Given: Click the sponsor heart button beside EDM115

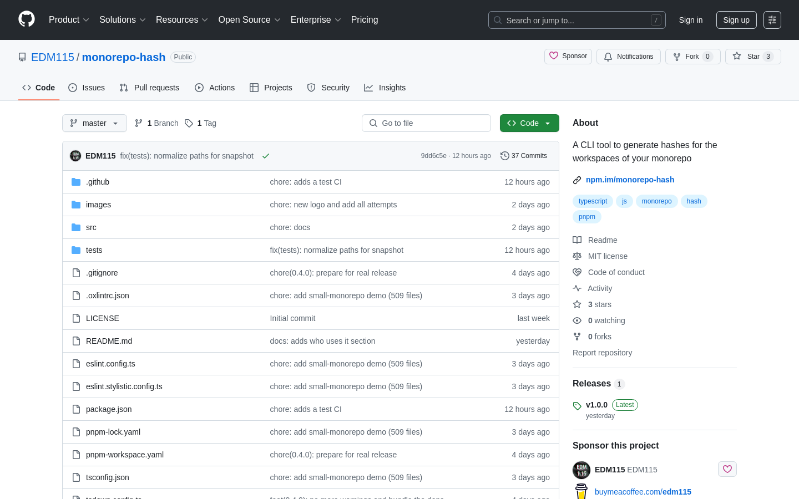Looking at the screenshot, I should [x=727, y=469].
